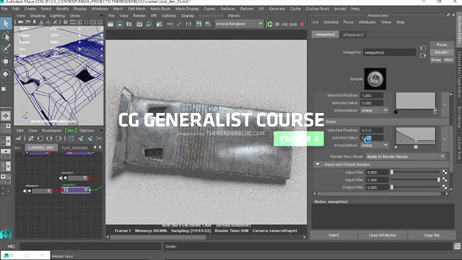The height and width of the screenshot is (260, 462).
Task: Switch to FLAT_SHADING node editor tab
Action: coord(75,148)
